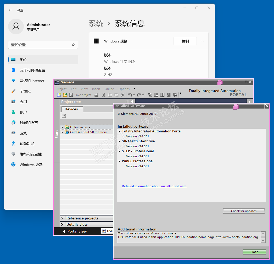274x264 pixels.
Task: Open Windows 更新 settings
Action: coord(31,165)
